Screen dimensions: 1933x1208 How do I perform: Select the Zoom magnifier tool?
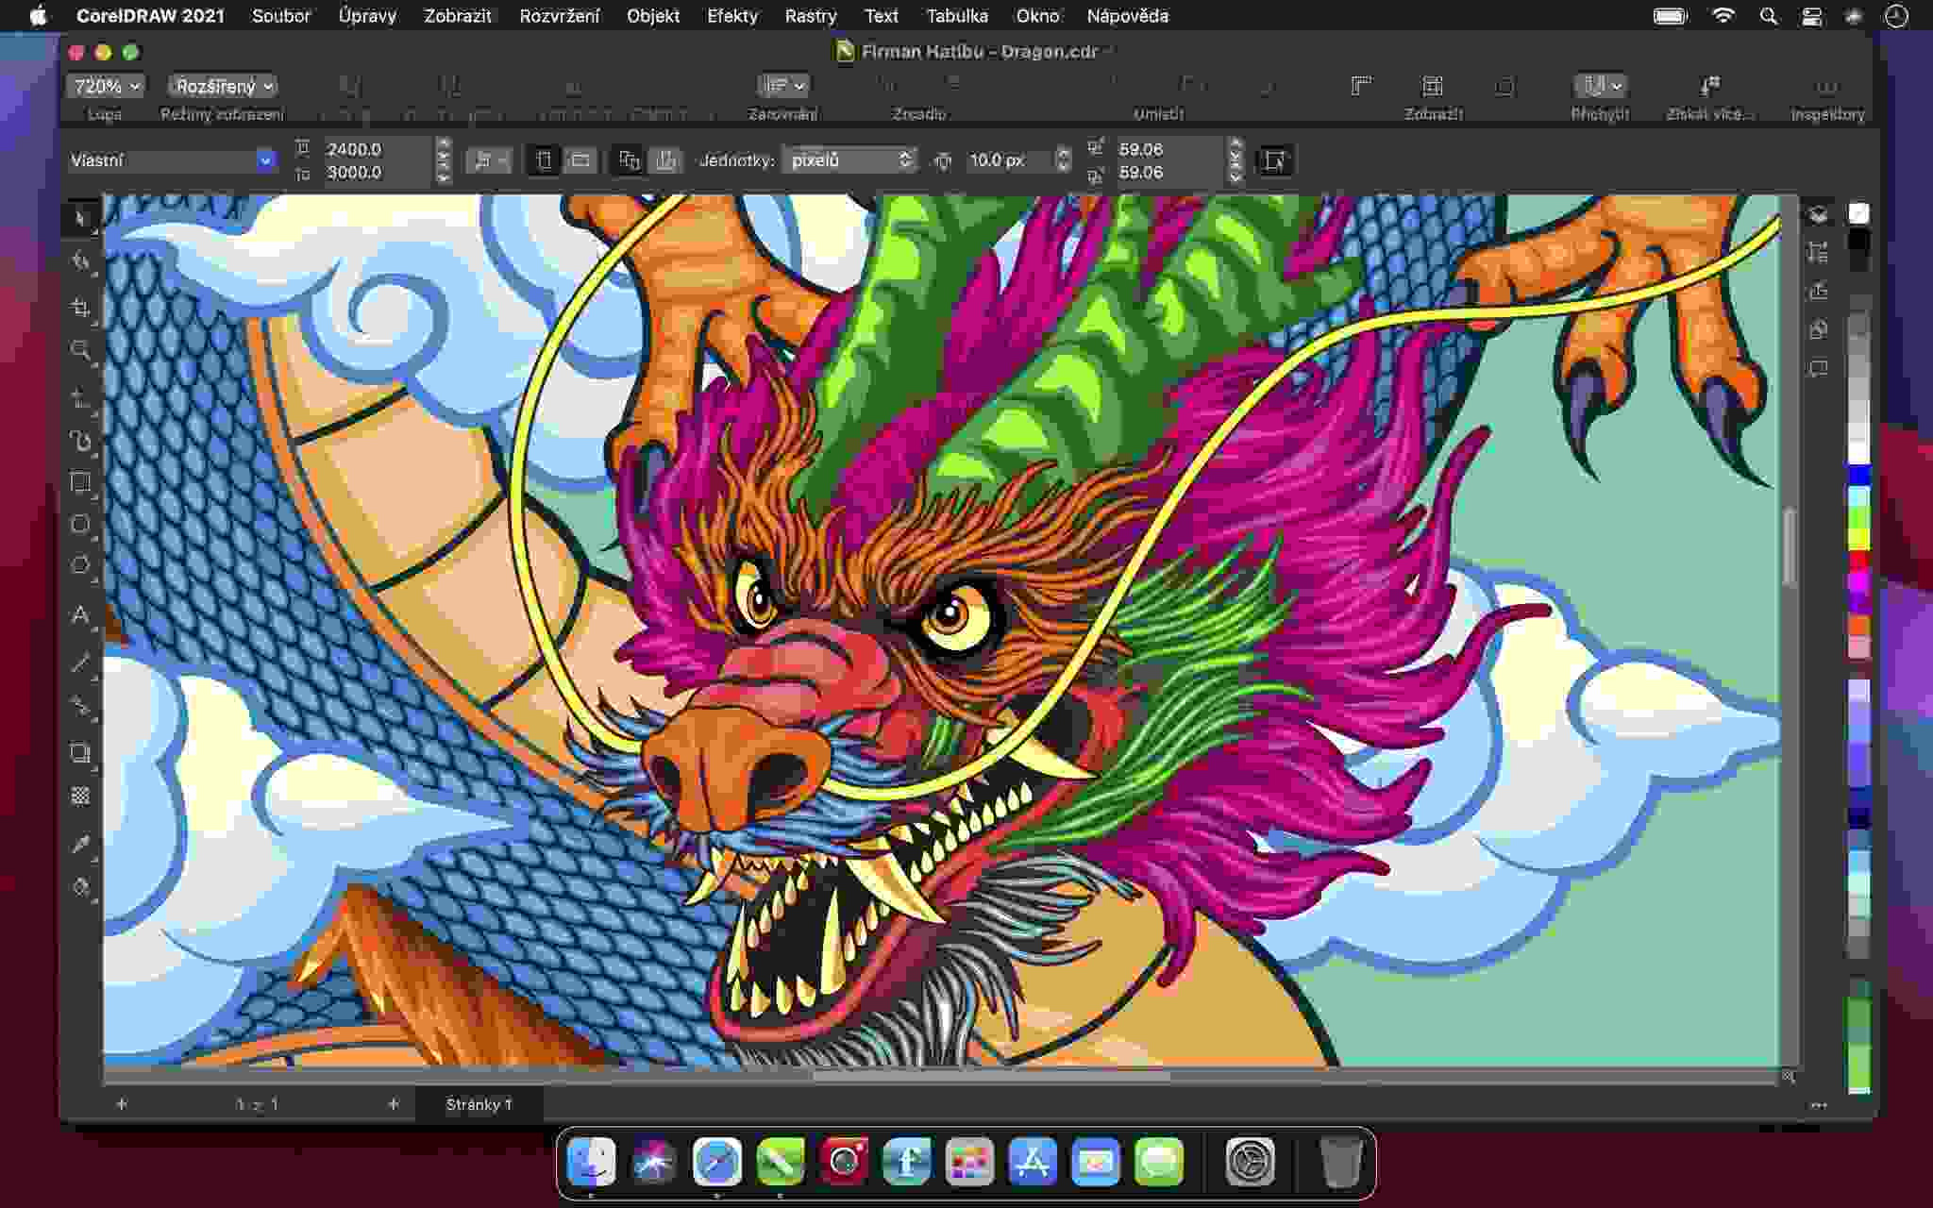tap(81, 350)
